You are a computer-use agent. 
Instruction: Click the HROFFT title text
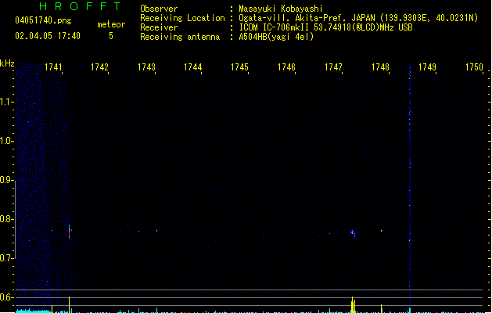coord(80,6)
